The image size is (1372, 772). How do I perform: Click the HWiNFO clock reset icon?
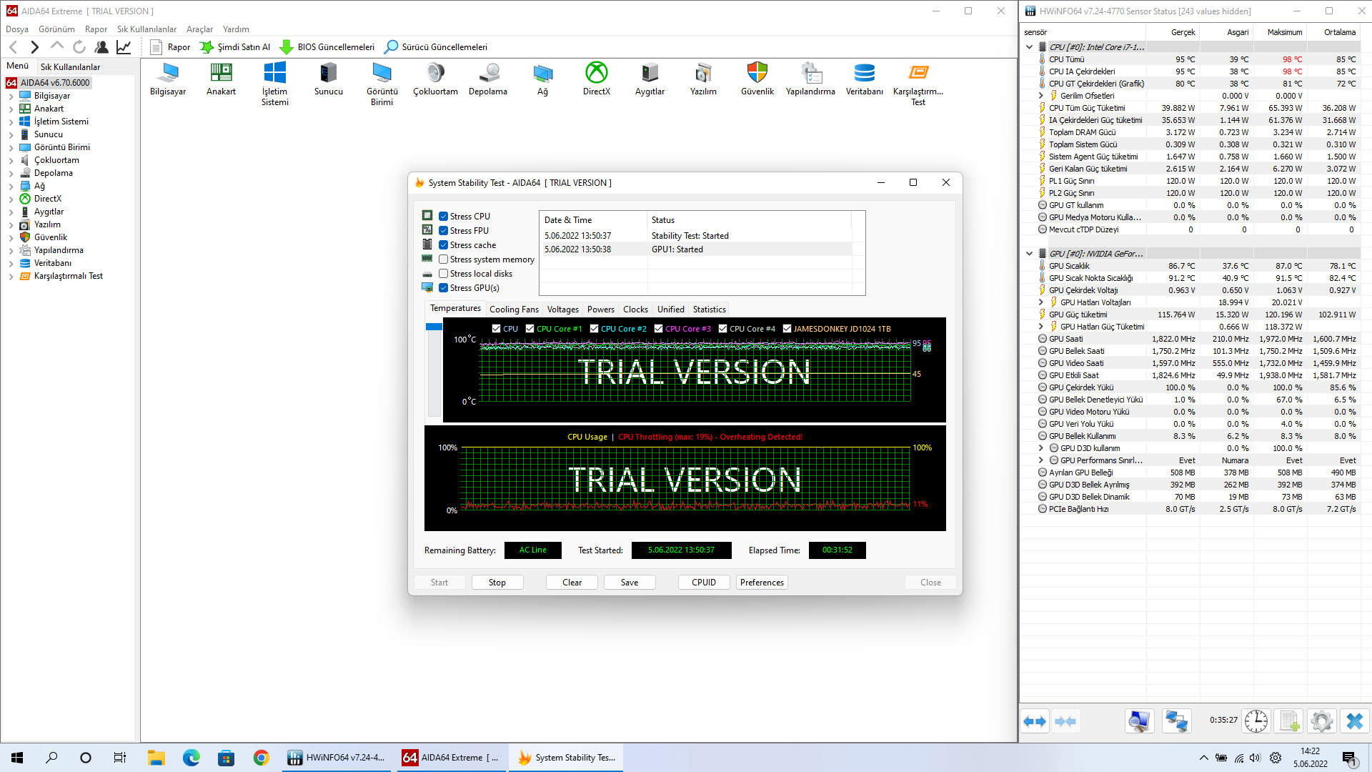1256,721
